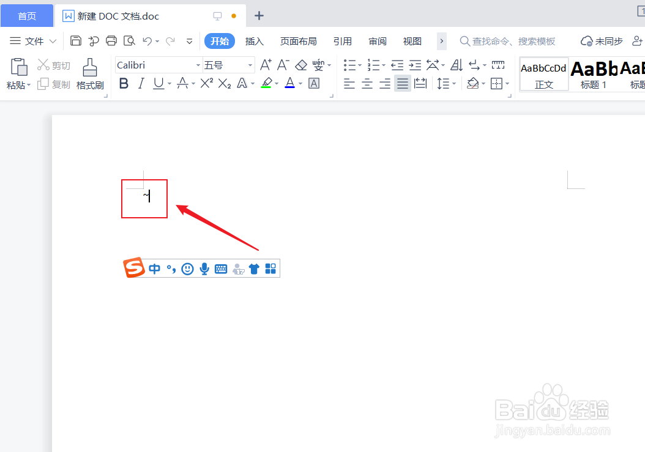Click the 未同步 sync status button
645x452 pixels.
602,41
